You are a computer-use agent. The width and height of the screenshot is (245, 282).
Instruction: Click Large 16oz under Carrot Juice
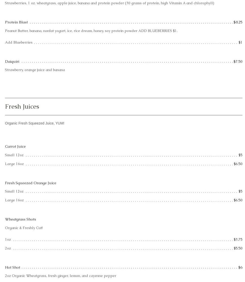pos(14,164)
